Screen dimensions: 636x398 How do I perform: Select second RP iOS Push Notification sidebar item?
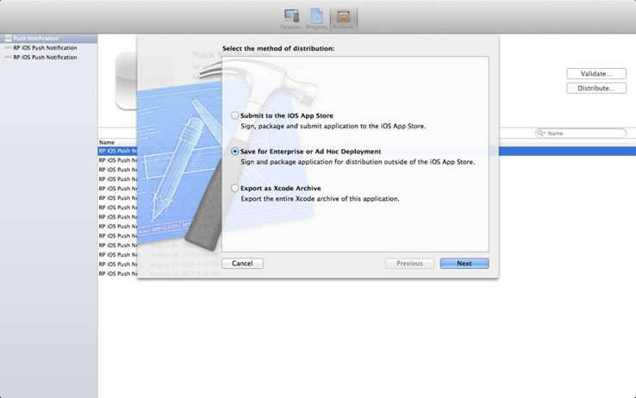click(x=45, y=58)
